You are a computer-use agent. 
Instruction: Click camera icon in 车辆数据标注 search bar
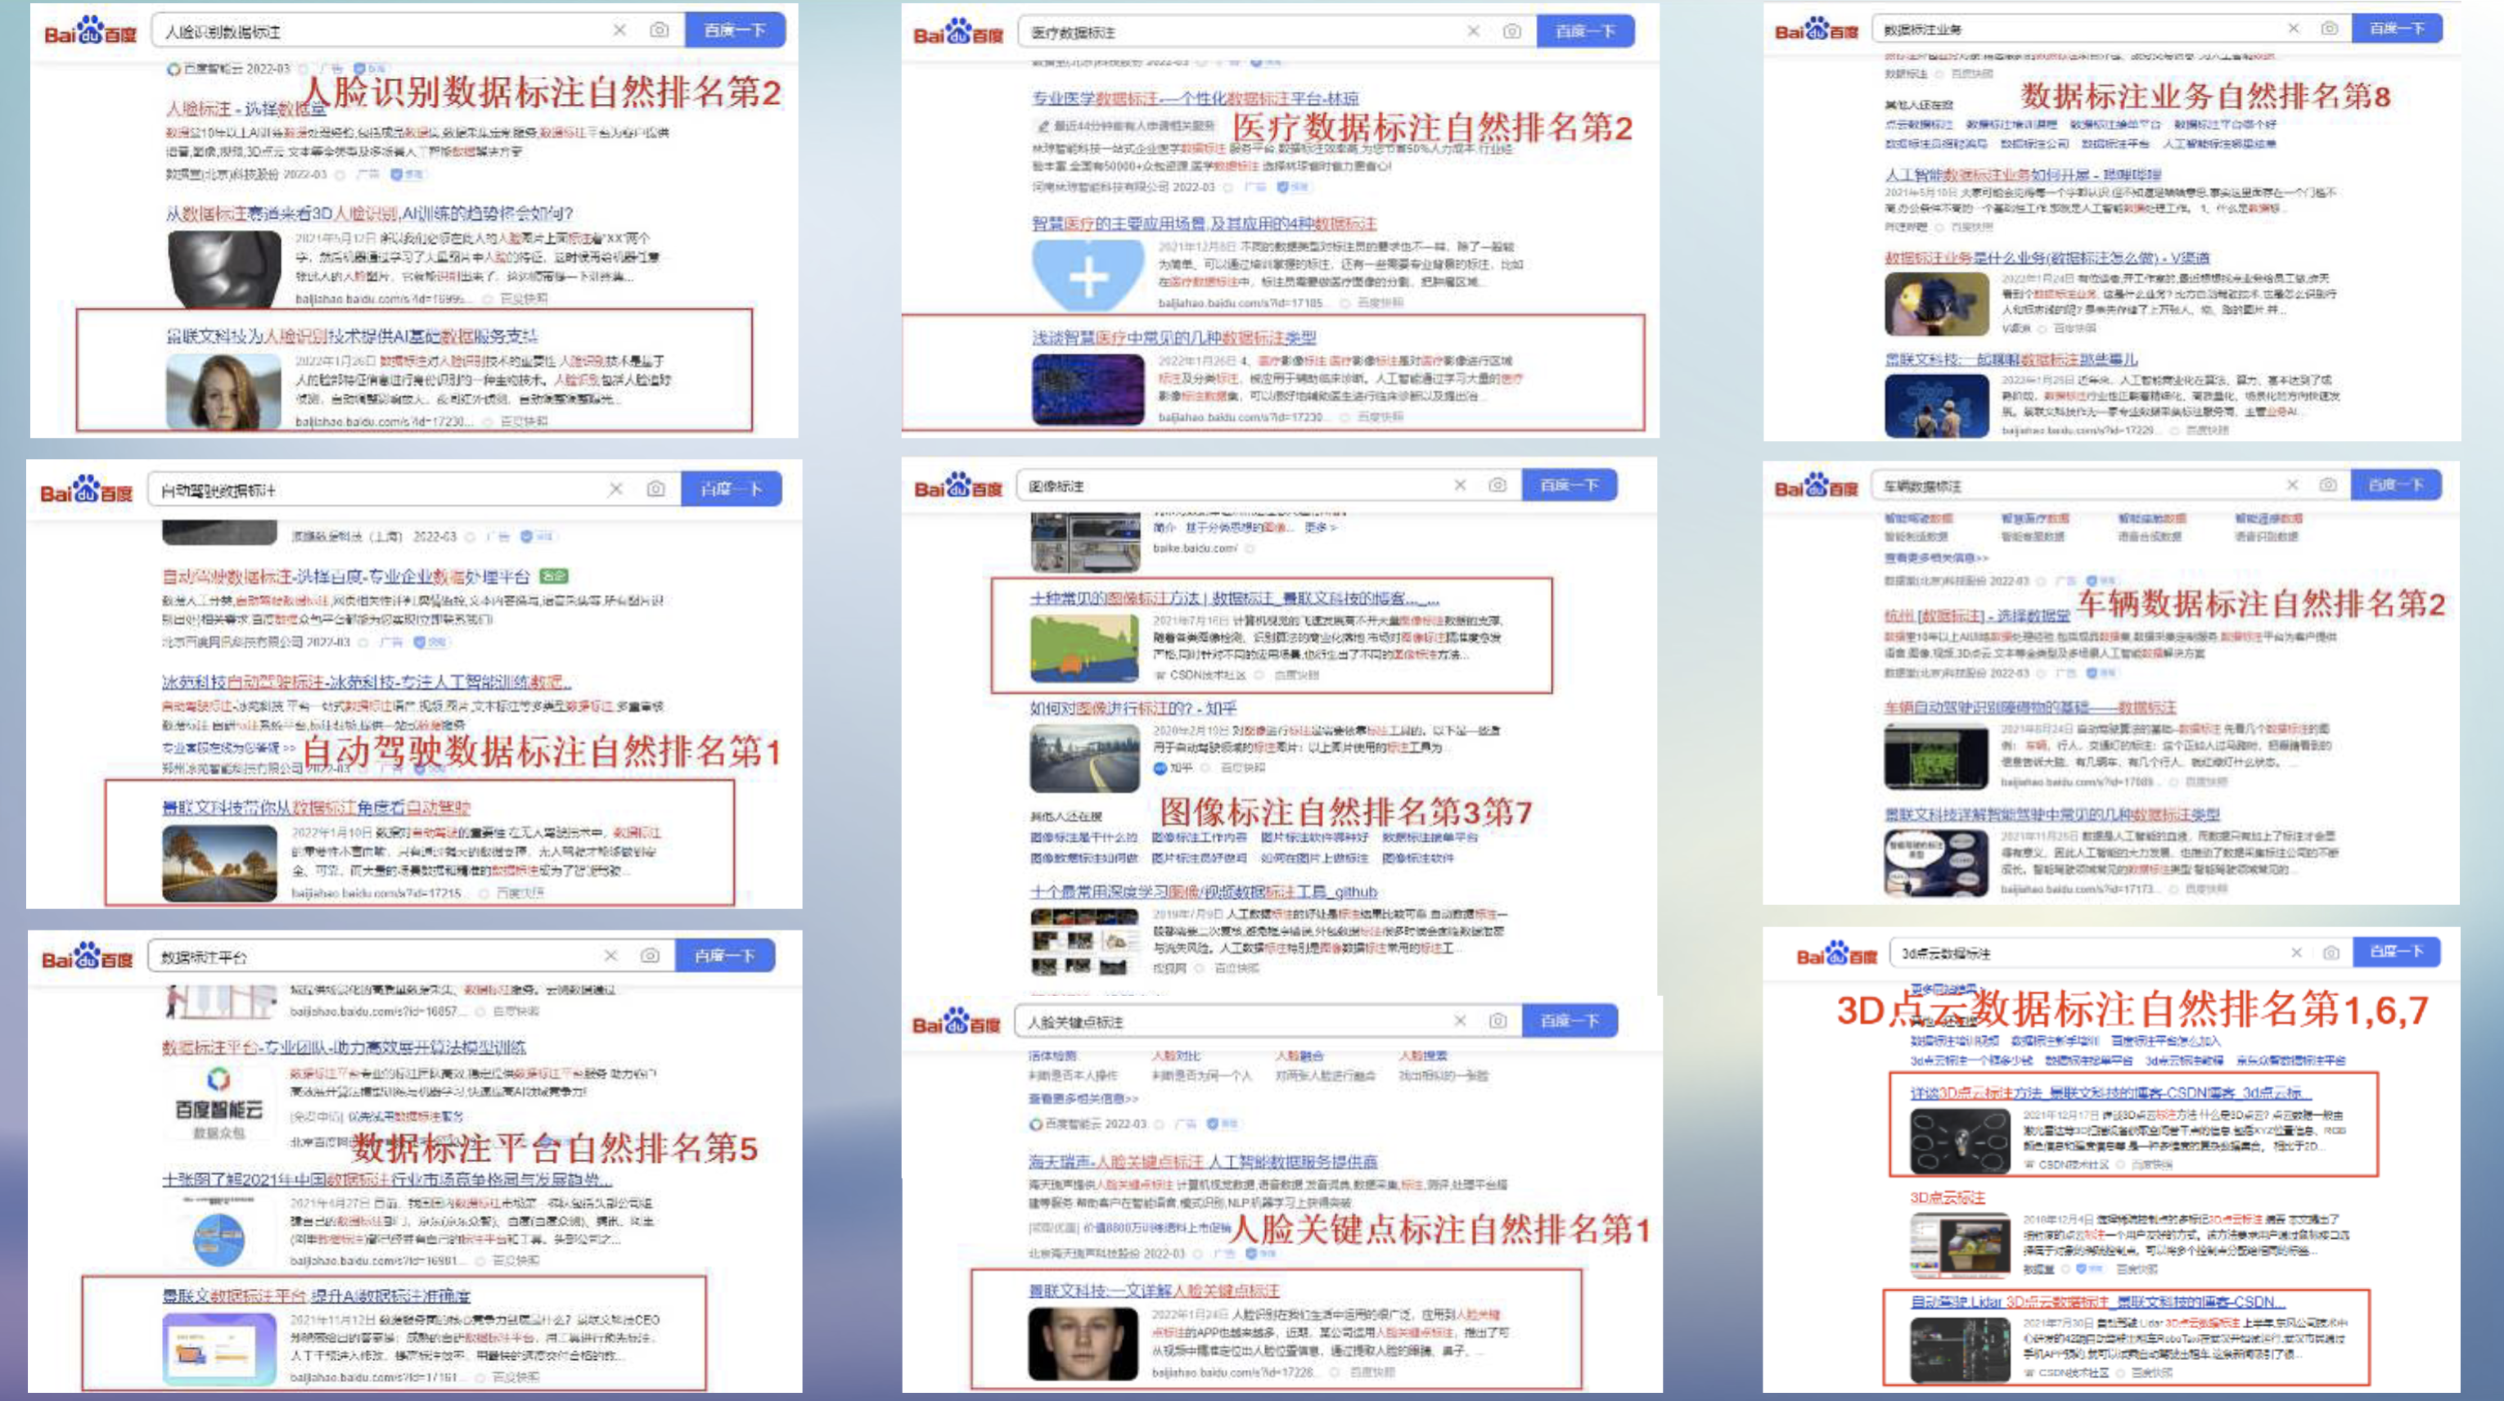click(x=2327, y=484)
